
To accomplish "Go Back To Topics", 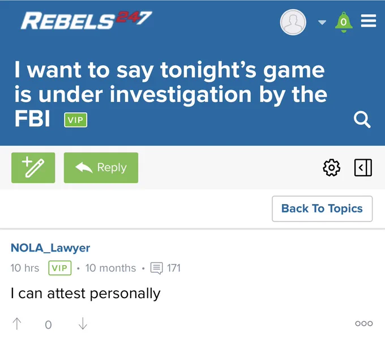I will (322, 209).
